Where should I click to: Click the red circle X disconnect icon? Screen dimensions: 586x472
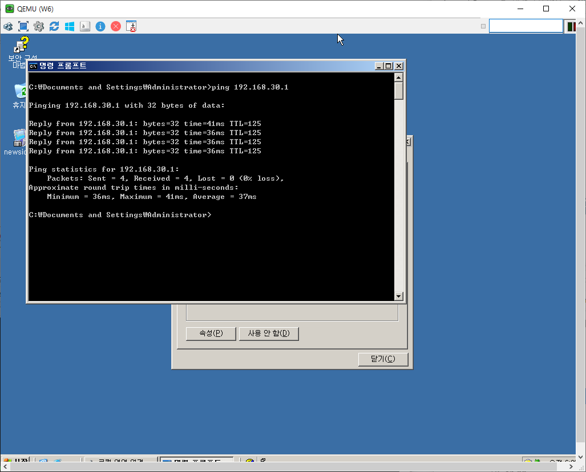[116, 27]
